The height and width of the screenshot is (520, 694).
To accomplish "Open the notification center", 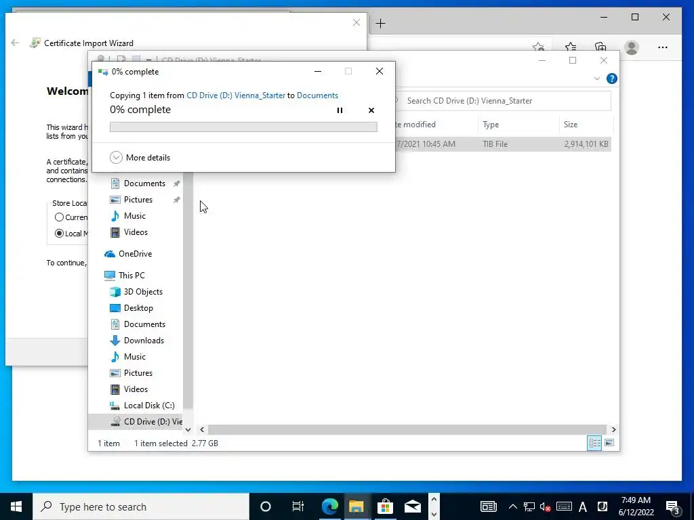I will 673,507.
